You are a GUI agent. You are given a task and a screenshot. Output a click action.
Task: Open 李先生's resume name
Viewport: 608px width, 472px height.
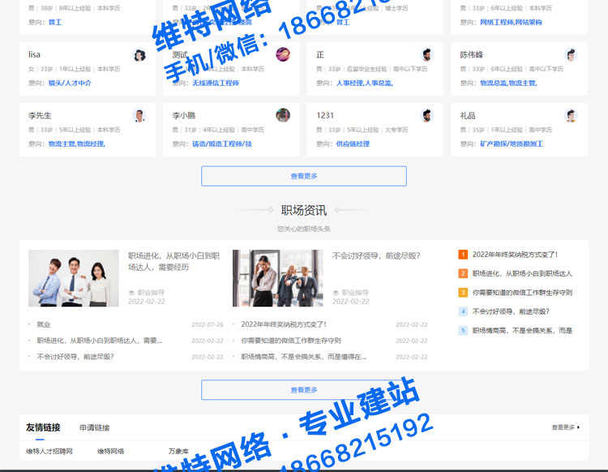[40, 116]
